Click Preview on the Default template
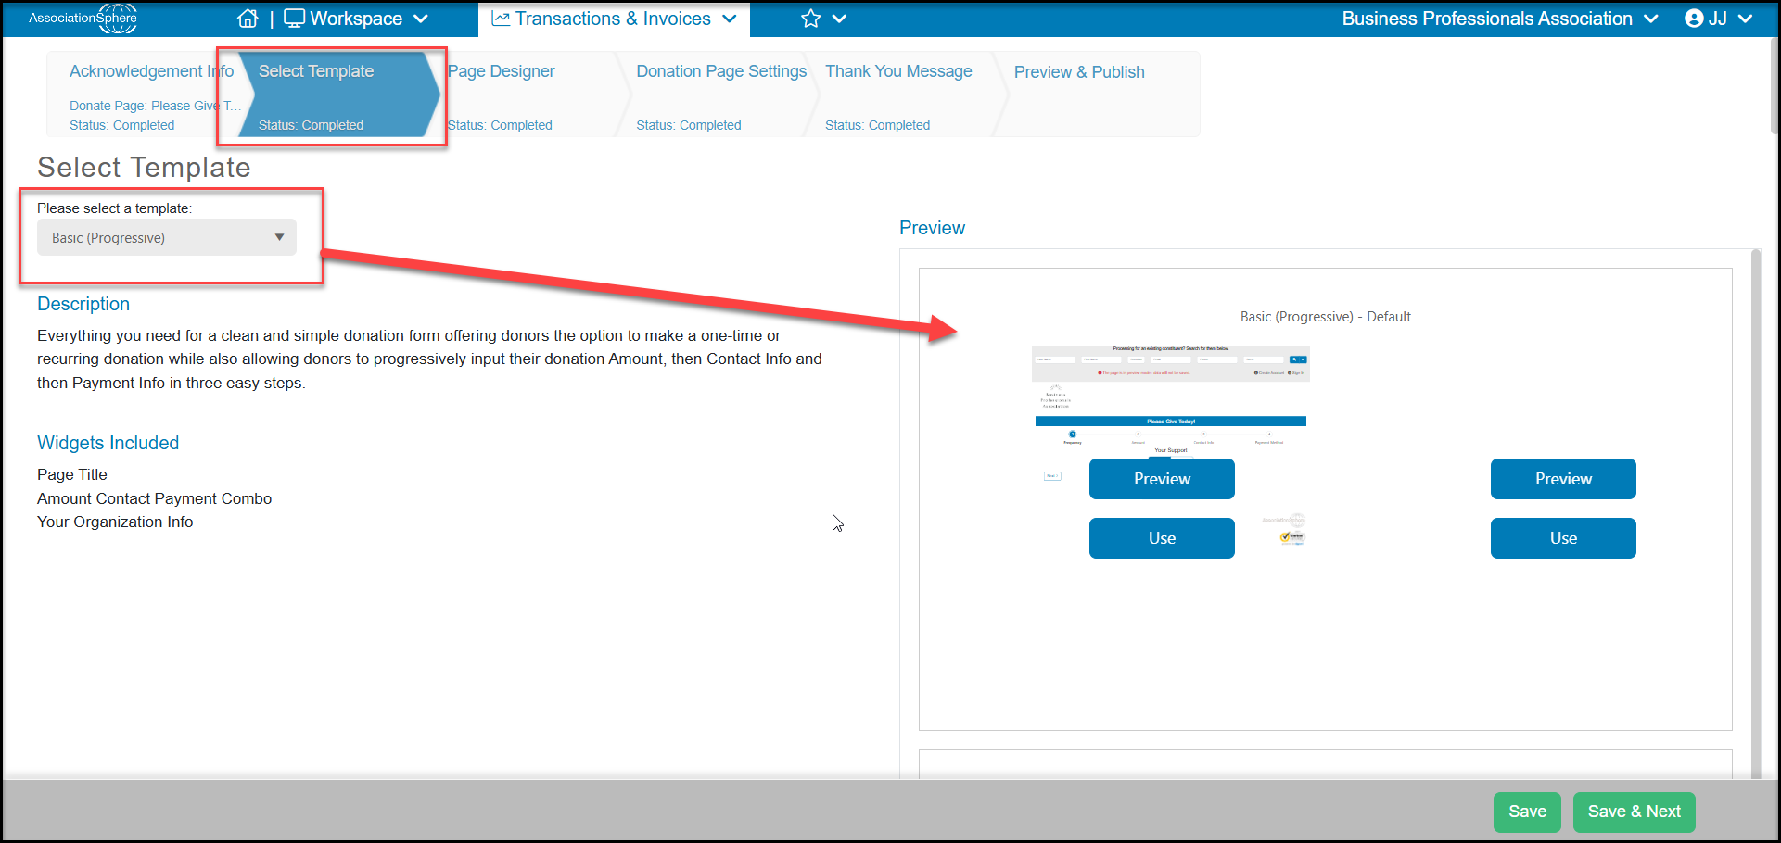Image resolution: width=1781 pixels, height=843 pixels. pos(1162,479)
